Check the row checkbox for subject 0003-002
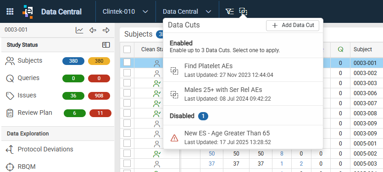383x172 pixels. (127, 73)
